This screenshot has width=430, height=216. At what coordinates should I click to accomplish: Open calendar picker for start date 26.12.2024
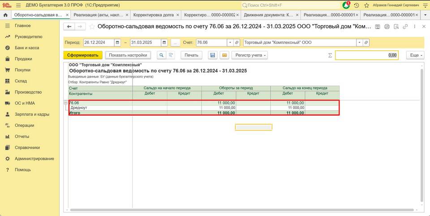118,43
